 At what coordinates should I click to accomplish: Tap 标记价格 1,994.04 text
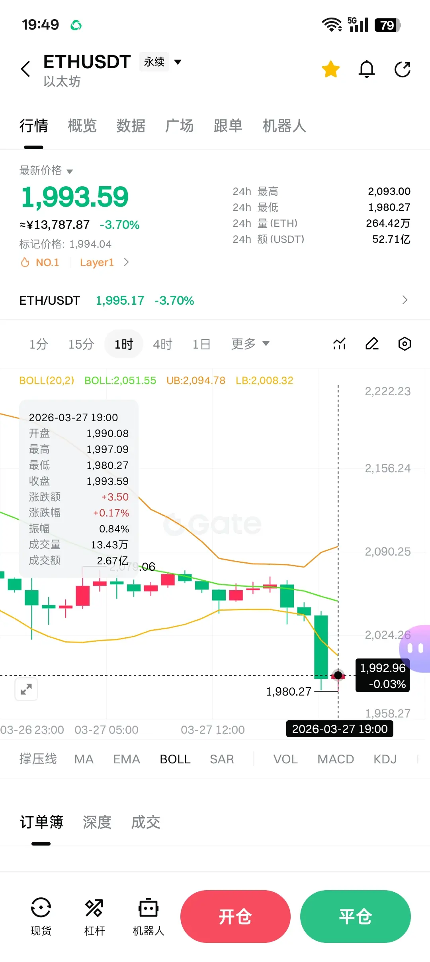pyautogui.click(x=65, y=244)
